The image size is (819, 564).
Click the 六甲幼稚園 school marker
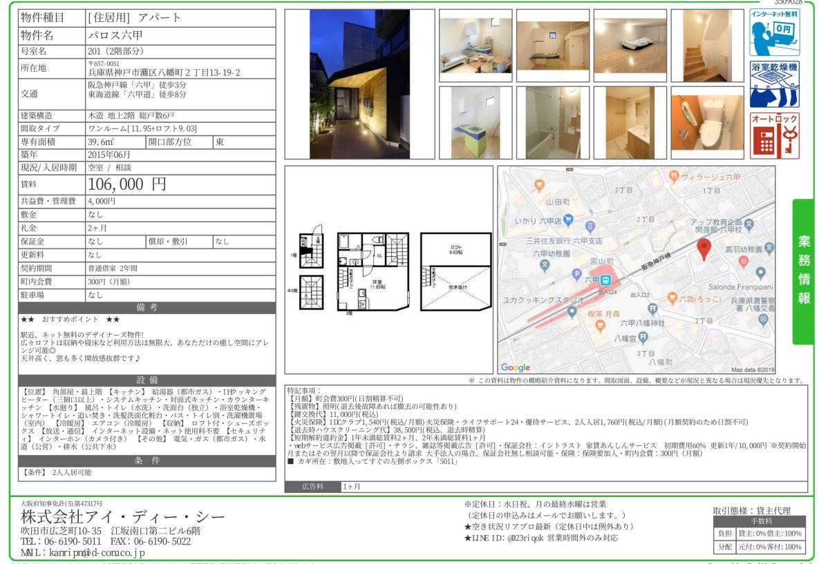(x=545, y=264)
